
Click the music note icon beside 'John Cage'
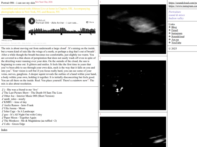3,111
